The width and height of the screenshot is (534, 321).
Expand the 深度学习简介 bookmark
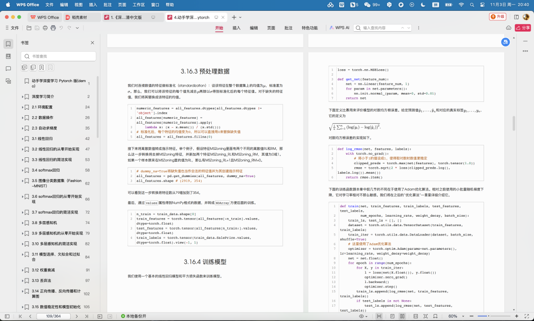pyautogui.click(x=22, y=97)
